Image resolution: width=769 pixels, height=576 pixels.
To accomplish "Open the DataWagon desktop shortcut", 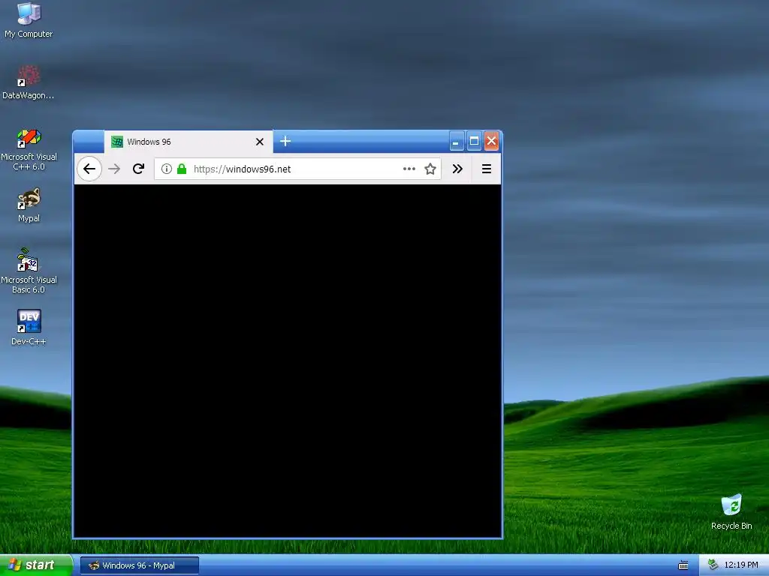I will pyautogui.click(x=29, y=82).
